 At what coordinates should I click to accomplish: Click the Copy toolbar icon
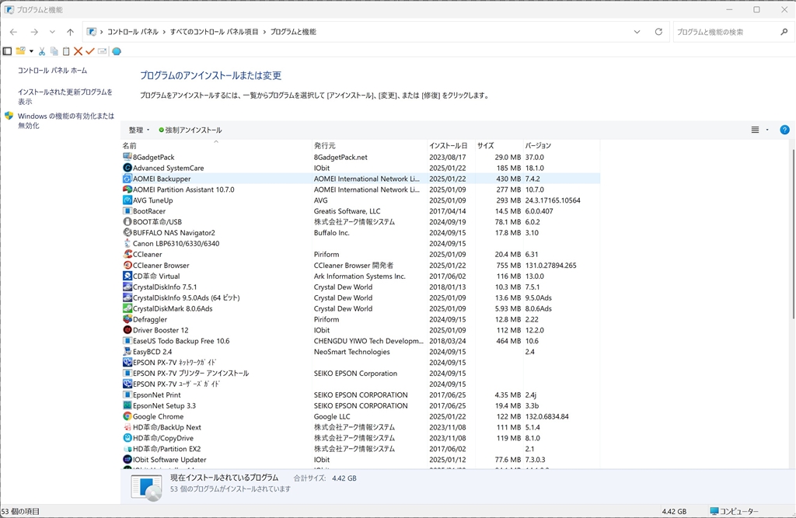[54, 51]
